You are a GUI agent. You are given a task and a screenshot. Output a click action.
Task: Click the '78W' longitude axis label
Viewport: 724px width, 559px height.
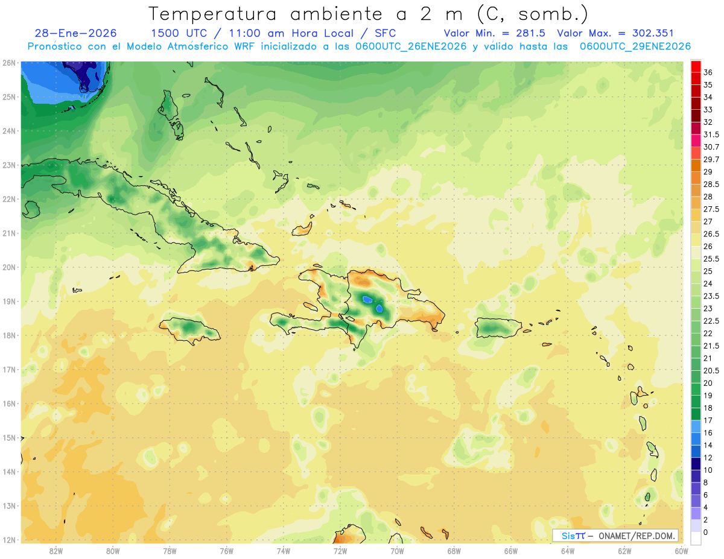click(x=170, y=551)
